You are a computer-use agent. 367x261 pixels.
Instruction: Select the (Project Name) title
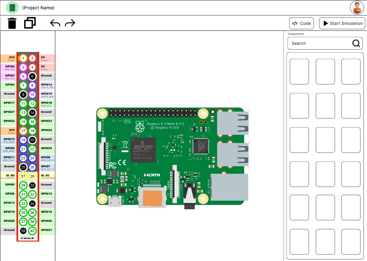pyautogui.click(x=38, y=8)
